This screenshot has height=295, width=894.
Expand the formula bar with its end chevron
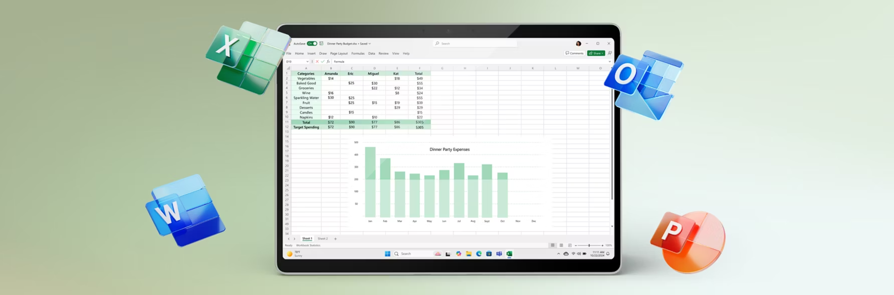coord(610,62)
